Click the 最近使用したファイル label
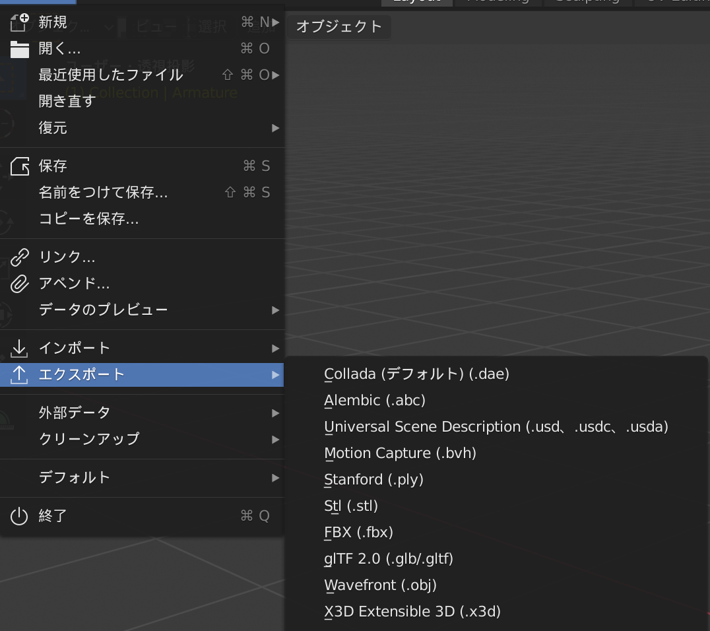Viewport: 710px width, 631px height. click(x=111, y=75)
